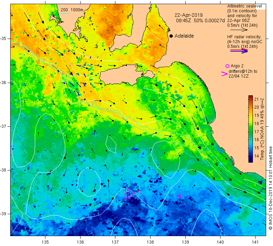Click the dark red top of temperature bar
This screenshot has height=246, width=273.
pos(250,97)
